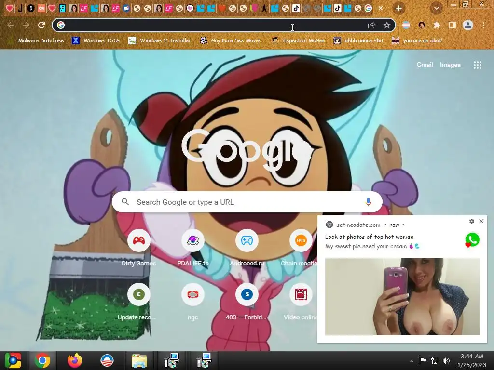Toggle the browser side panel
494x370 pixels.
453,25
